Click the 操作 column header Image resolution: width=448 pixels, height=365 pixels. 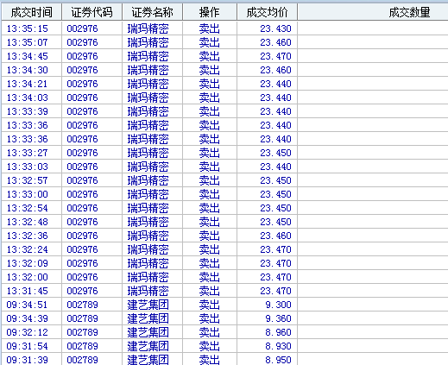point(210,12)
